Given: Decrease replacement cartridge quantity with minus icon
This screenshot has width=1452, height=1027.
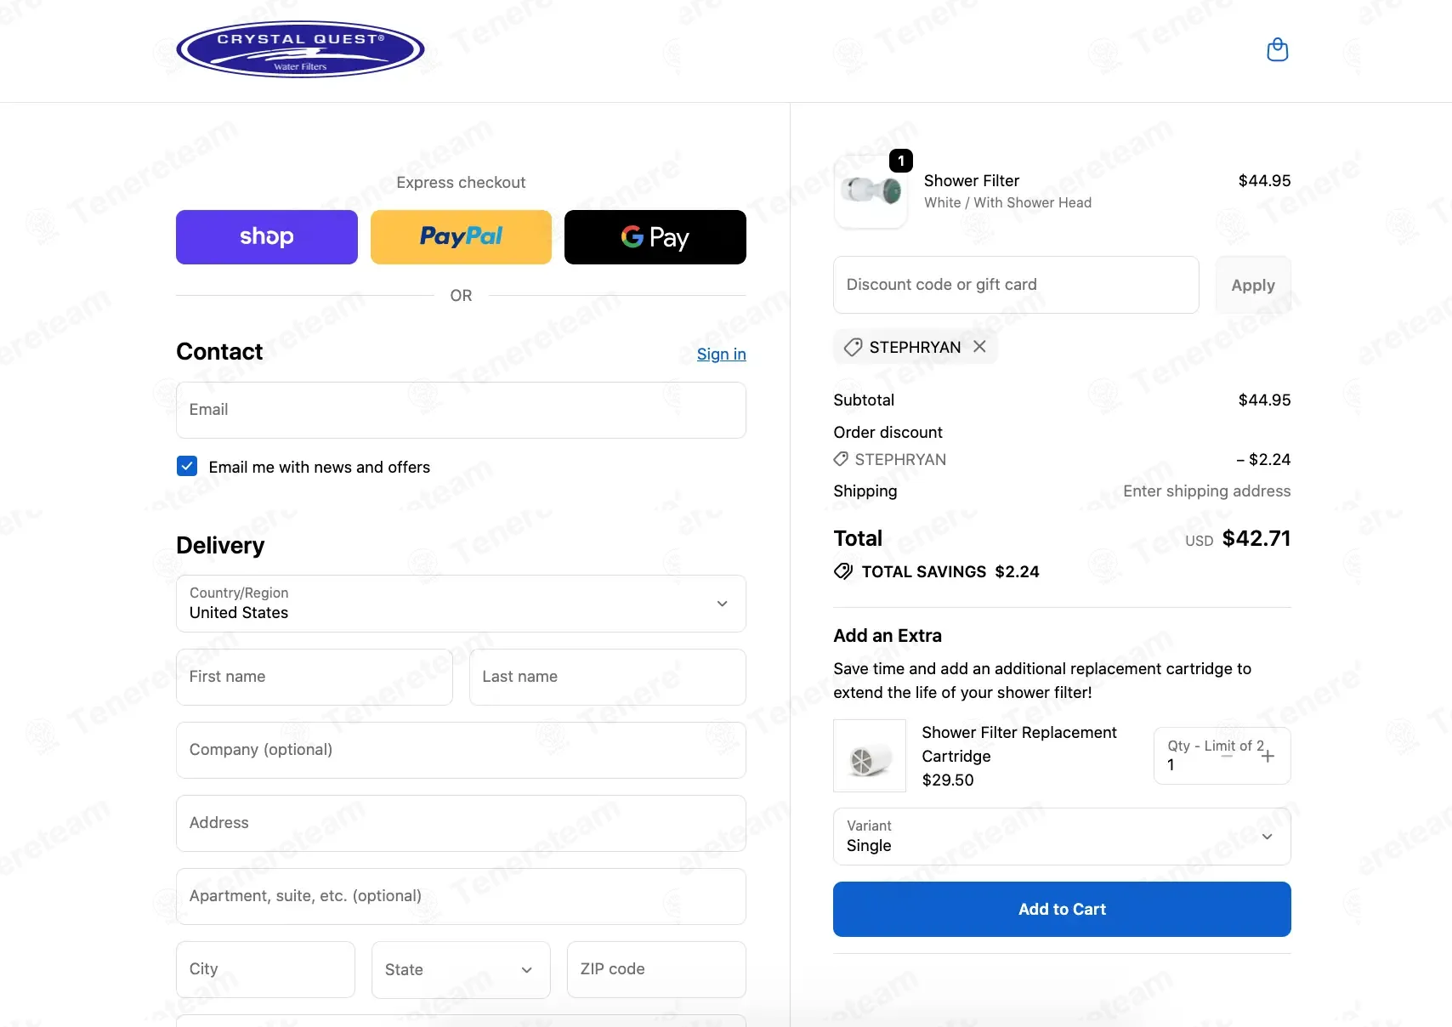Looking at the screenshot, I should (1227, 756).
